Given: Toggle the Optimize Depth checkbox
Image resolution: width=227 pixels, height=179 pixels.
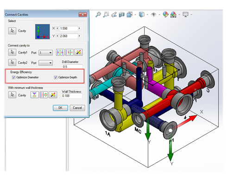Looking at the screenshot, I should pos(56,77).
